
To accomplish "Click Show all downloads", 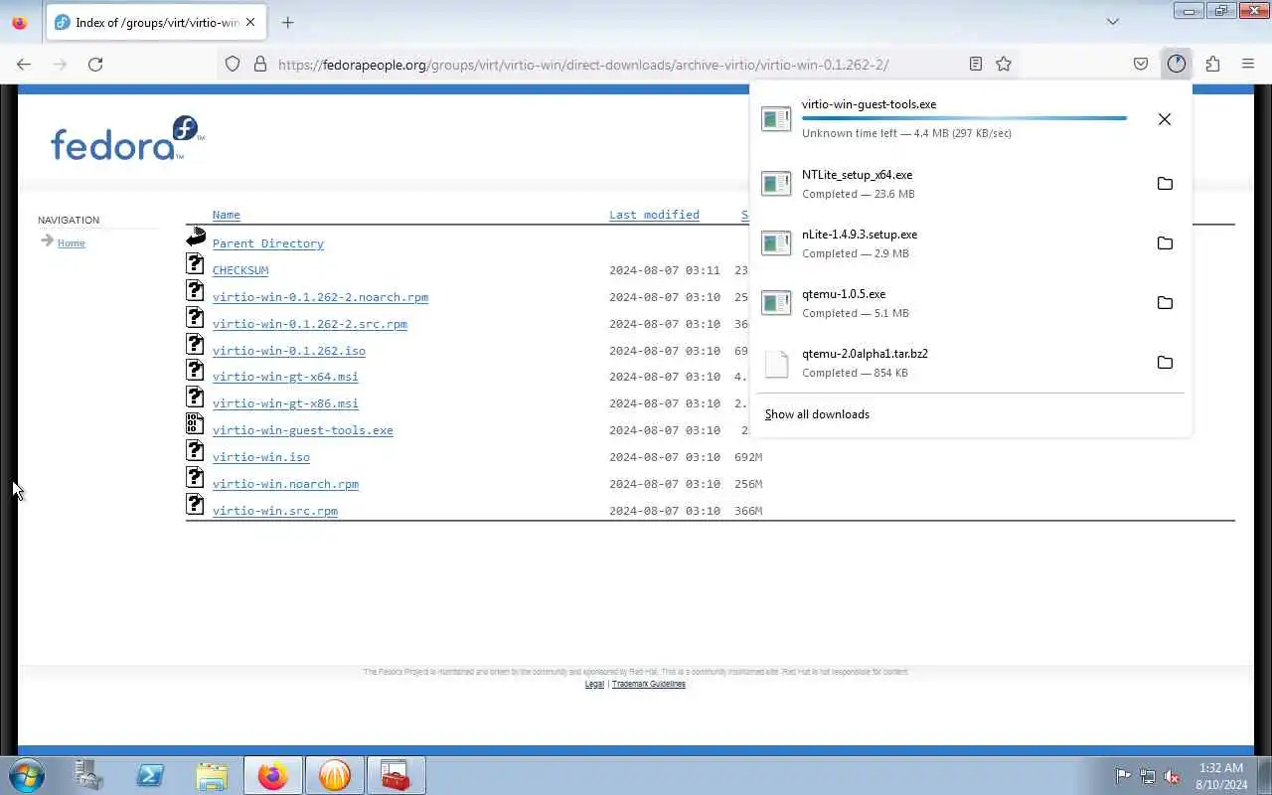I will [817, 414].
